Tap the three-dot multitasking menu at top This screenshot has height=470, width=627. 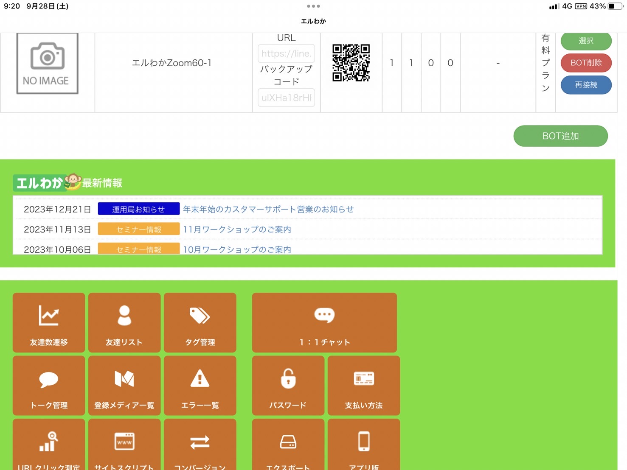tap(313, 6)
